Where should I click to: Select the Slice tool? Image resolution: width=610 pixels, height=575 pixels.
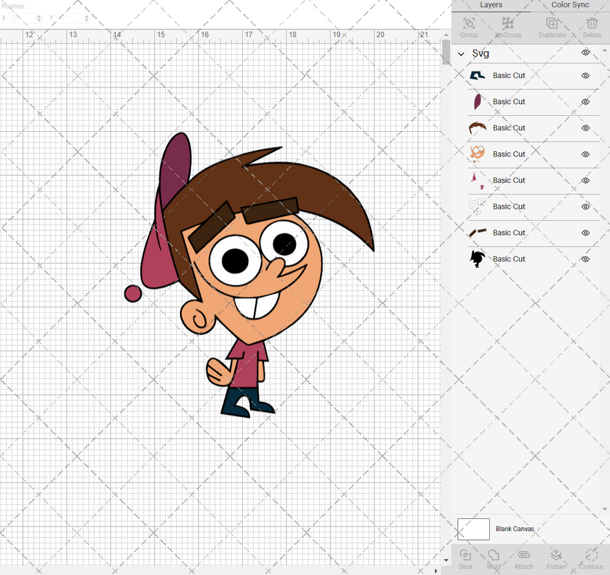pos(465,558)
